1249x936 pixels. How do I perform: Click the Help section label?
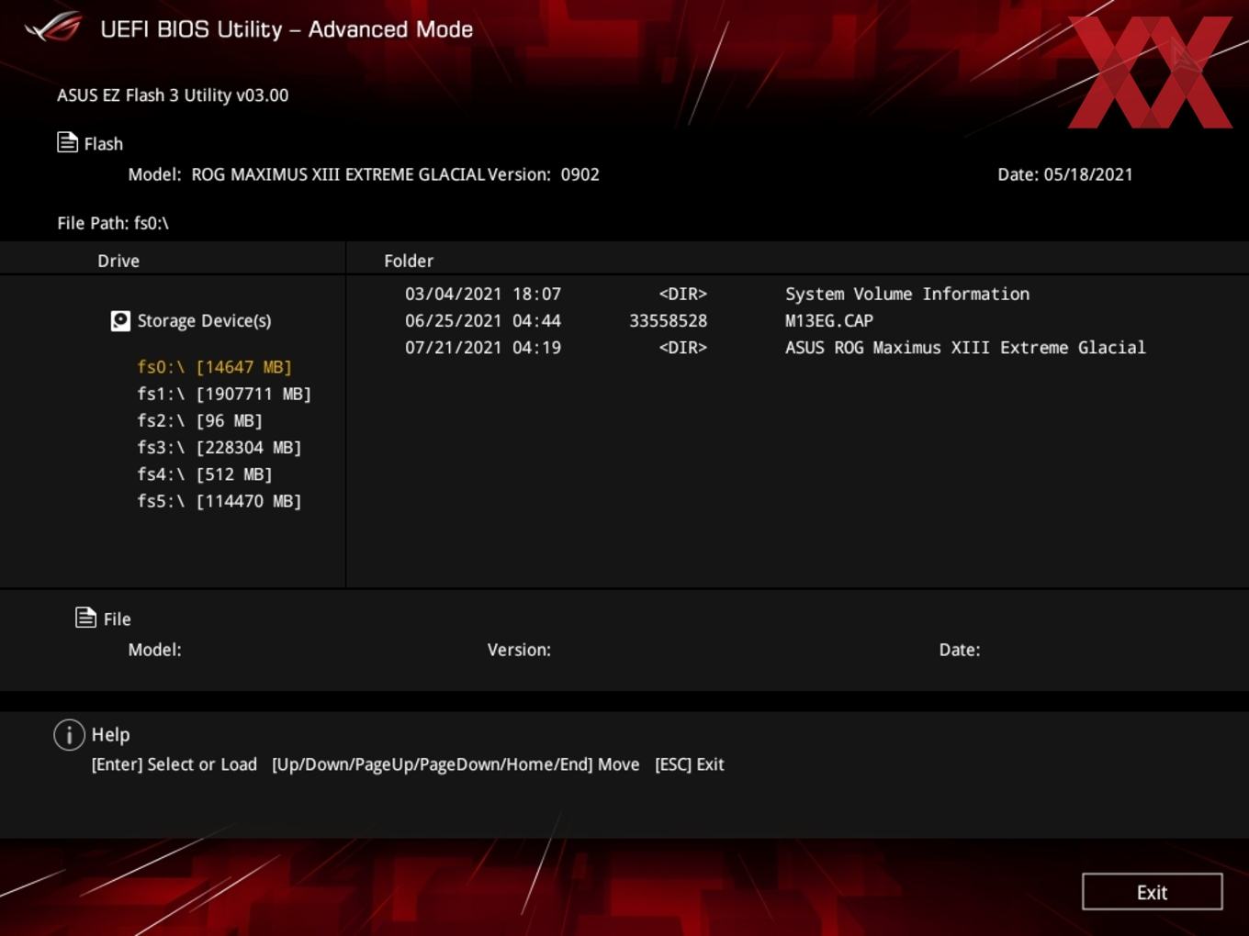[x=110, y=735]
